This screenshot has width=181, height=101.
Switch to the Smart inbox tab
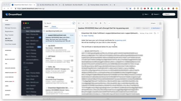(46, 26)
